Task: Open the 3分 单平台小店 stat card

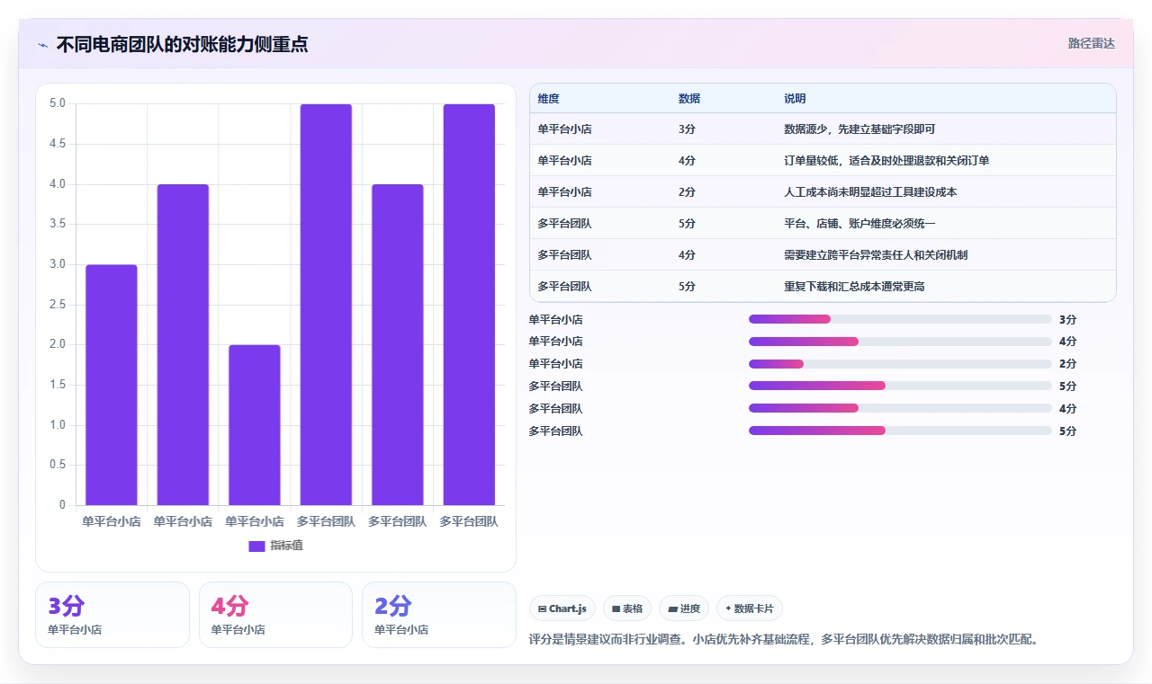Action: coord(112,615)
